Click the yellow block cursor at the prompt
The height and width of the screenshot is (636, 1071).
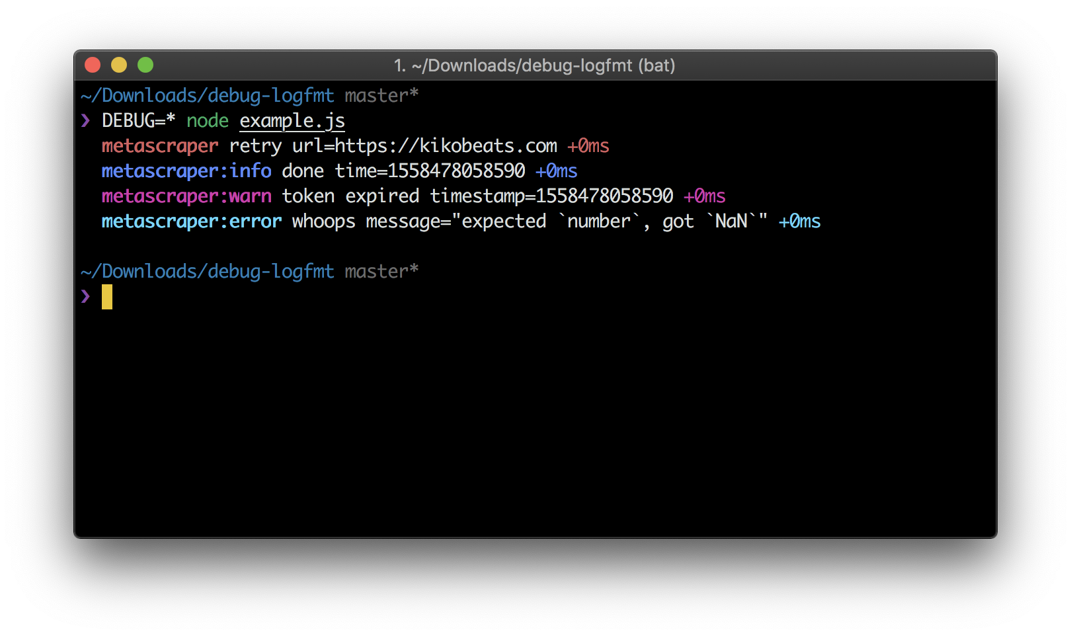point(107,297)
